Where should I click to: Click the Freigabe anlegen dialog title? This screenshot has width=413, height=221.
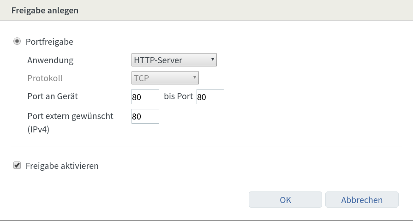click(x=45, y=11)
